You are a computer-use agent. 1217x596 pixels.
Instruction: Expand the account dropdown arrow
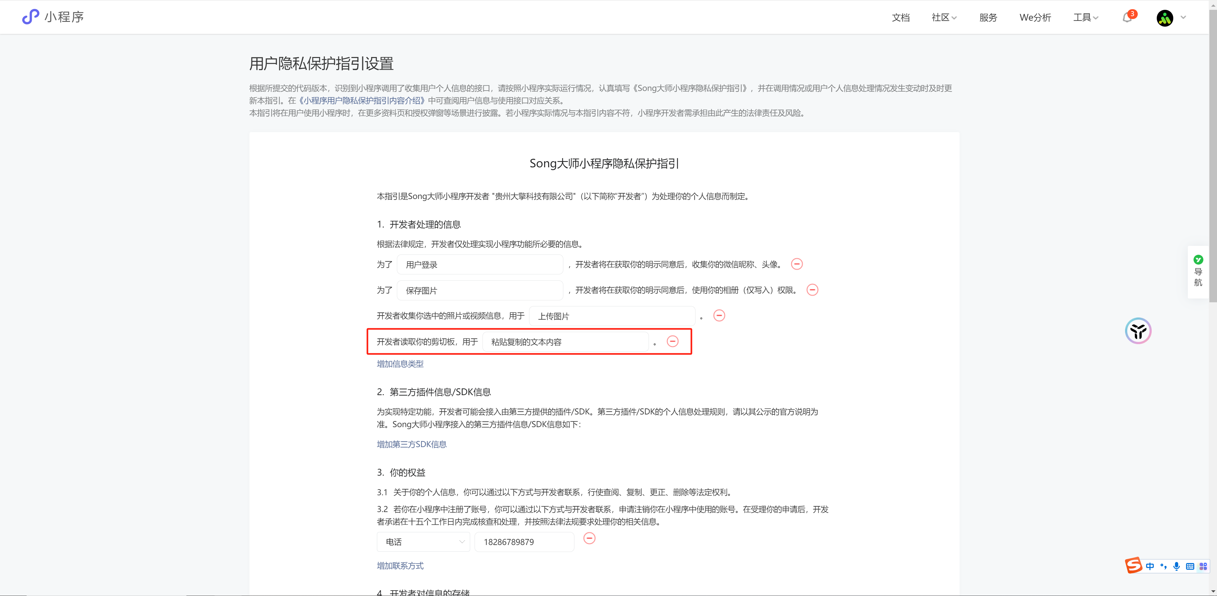(x=1183, y=17)
